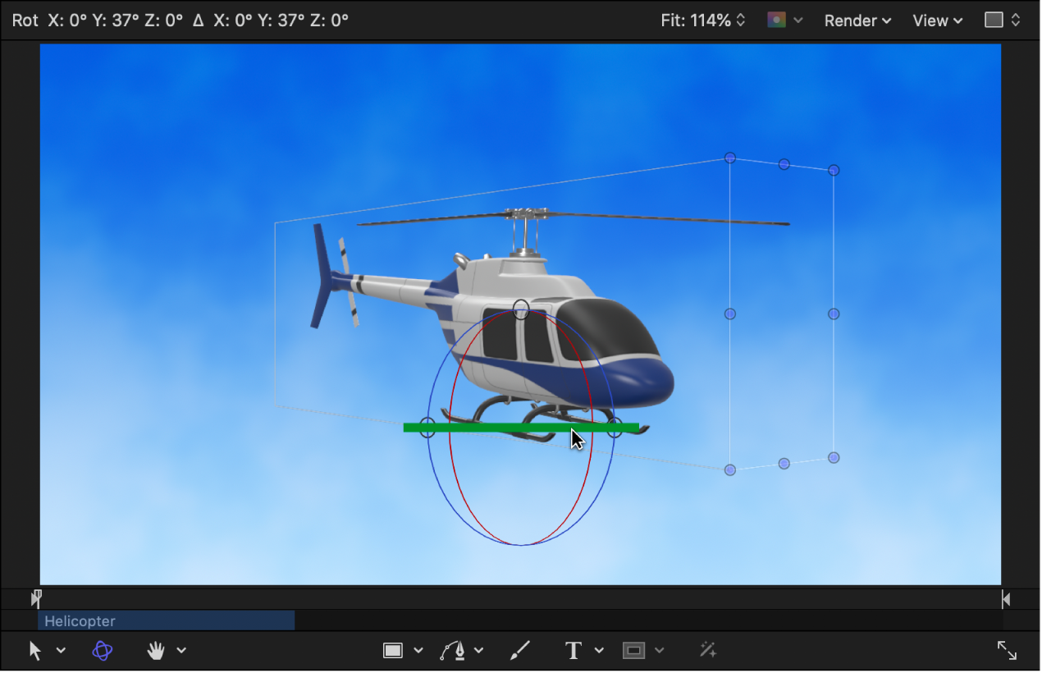1042x673 pixels.
Task: Open the shape tool variants chevron
Action: [418, 650]
